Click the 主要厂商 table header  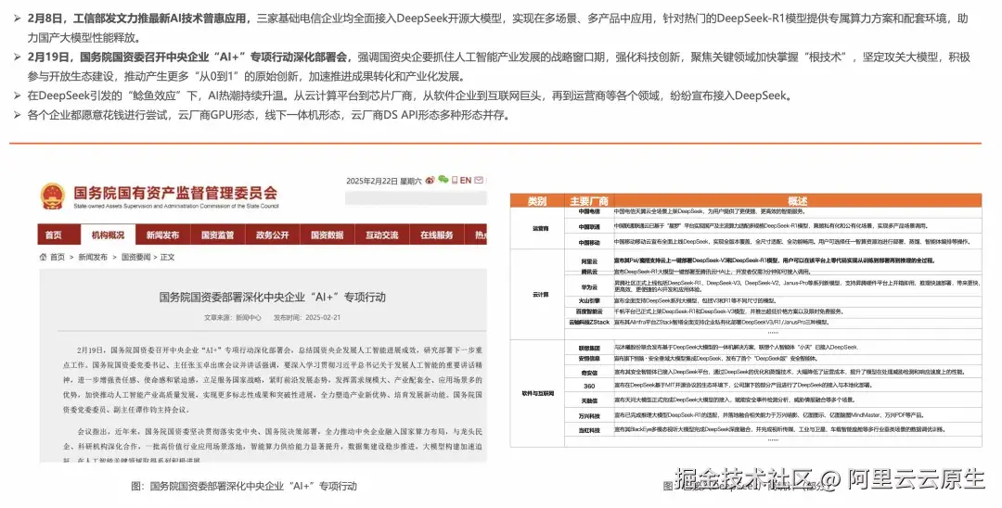click(588, 201)
